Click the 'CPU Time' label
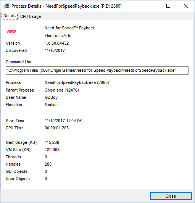195x203 pixels. pos(14,128)
